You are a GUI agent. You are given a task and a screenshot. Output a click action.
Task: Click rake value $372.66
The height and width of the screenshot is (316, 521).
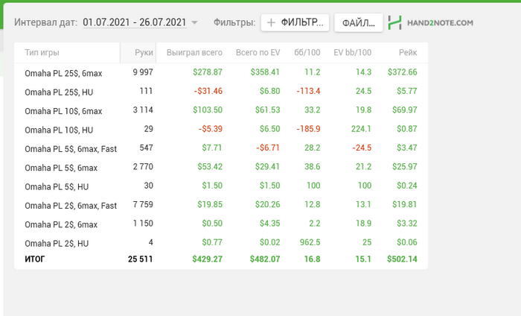coord(403,72)
